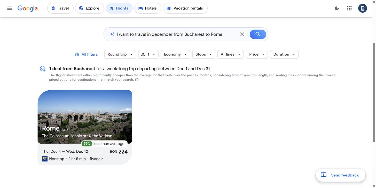Open the Duration filter dropdown

(284, 54)
